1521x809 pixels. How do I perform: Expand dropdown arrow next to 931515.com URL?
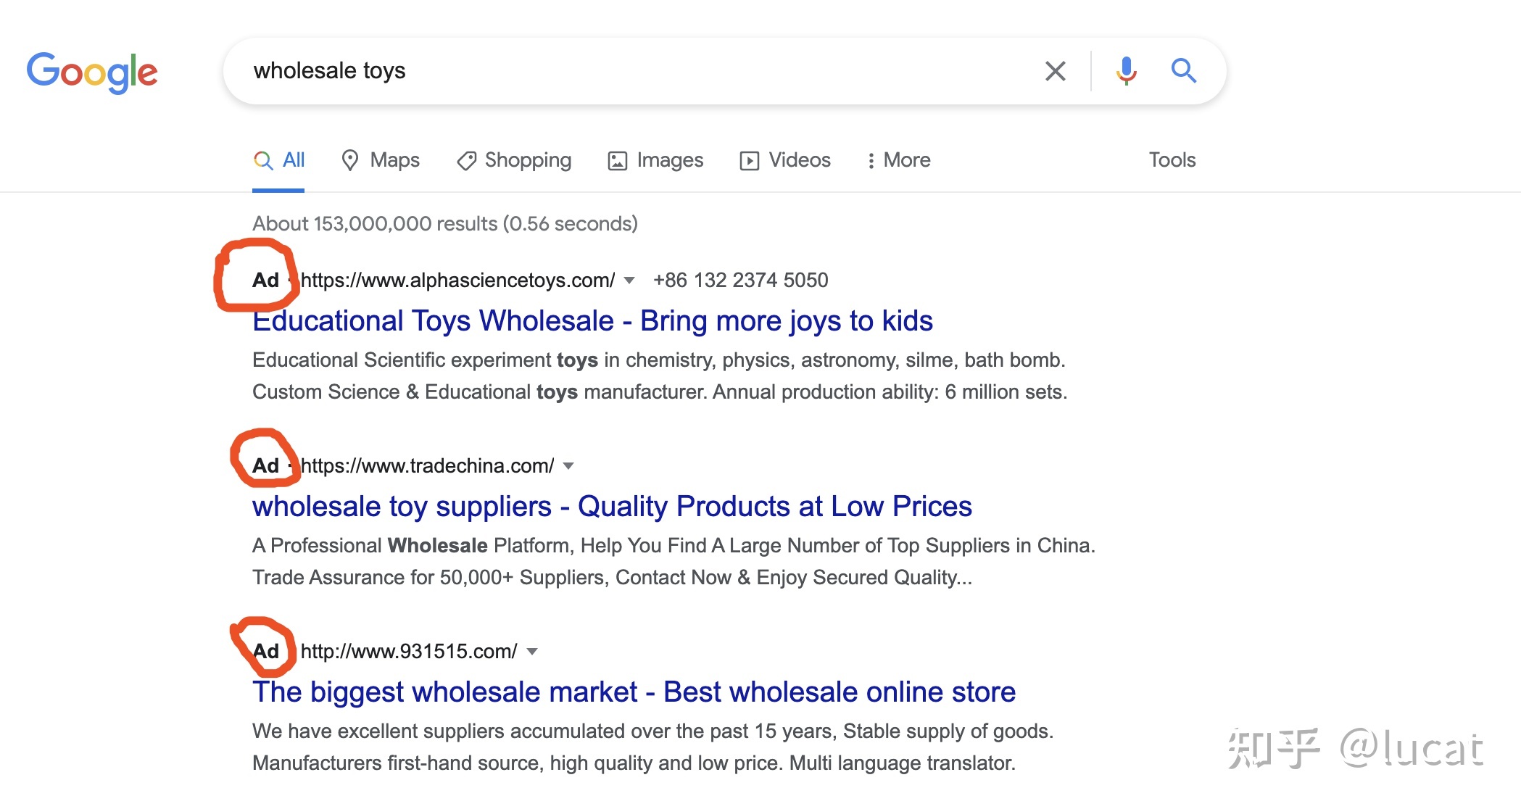[532, 652]
